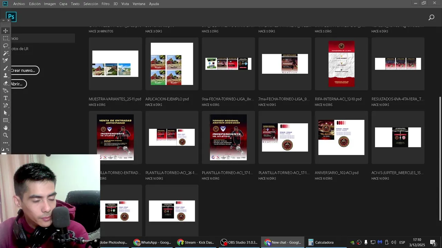Open the Archivo menu
442x248 pixels.
tap(19, 4)
